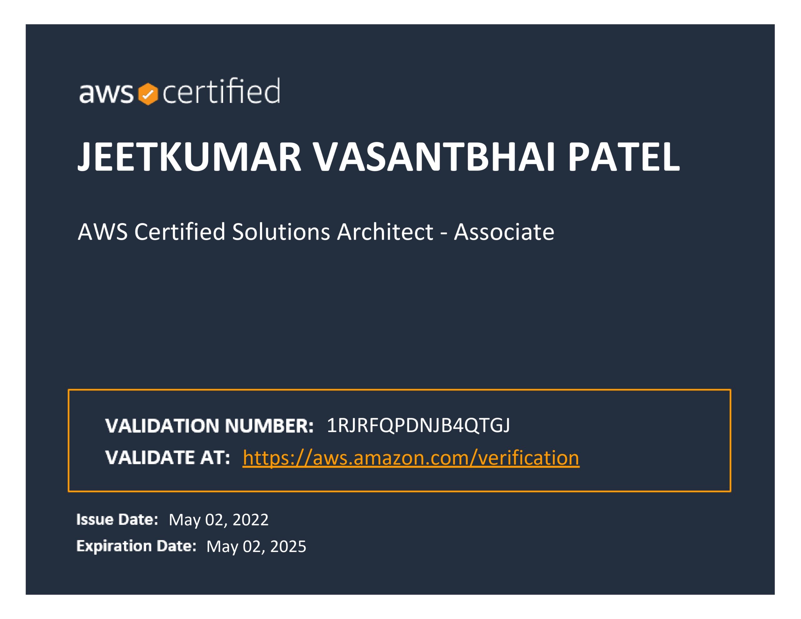Click the middle name VASANTBHAI
Image resolution: width=801 pixels, height=619 pixels.
pos(434,157)
